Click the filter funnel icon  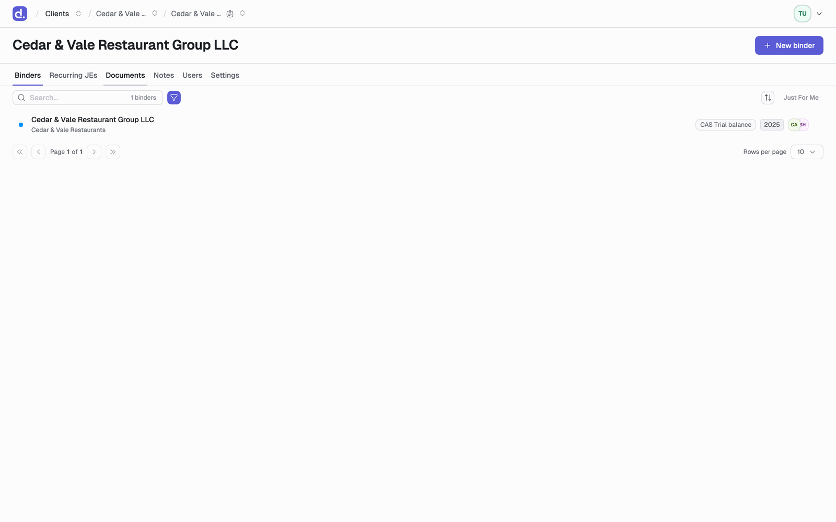click(174, 98)
